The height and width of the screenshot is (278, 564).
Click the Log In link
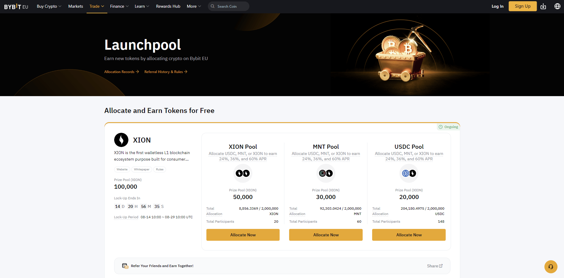[498, 6]
